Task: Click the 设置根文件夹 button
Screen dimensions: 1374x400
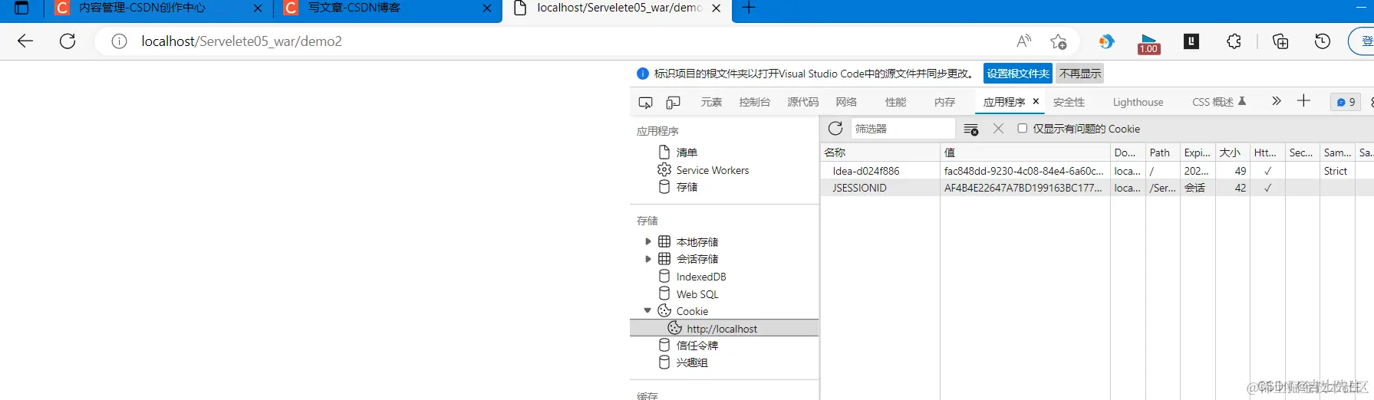Action: click(1018, 74)
